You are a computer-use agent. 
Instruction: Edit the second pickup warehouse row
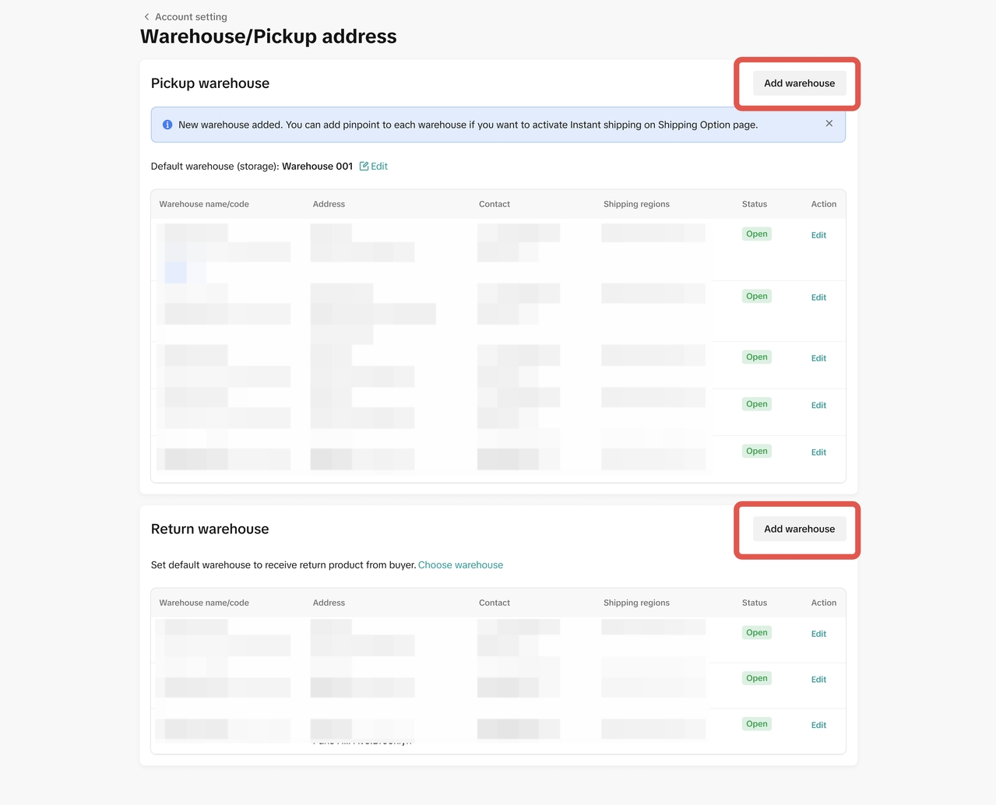coord(818,297)
